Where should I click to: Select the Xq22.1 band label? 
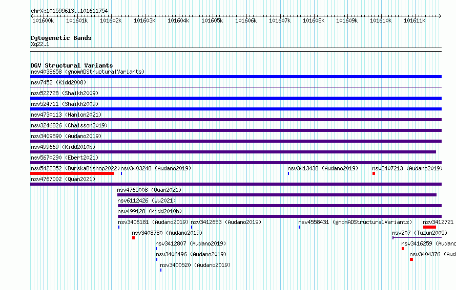[40, 44]
